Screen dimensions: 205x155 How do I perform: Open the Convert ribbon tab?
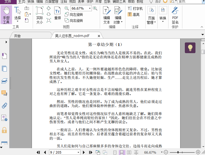pos(31,2)
